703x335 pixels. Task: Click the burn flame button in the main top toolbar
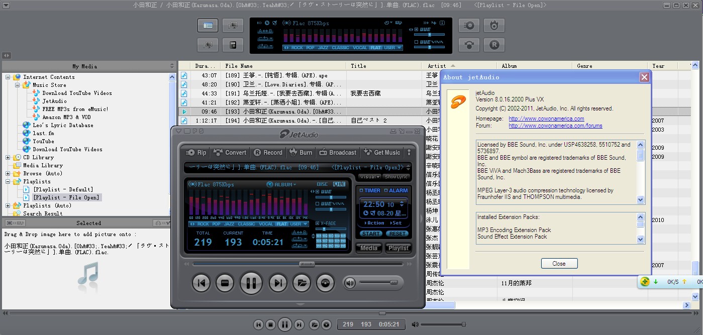(494, 25)
